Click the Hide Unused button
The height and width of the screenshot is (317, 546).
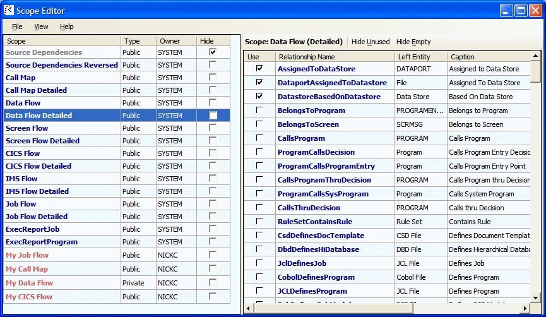[x=371, y=42]
